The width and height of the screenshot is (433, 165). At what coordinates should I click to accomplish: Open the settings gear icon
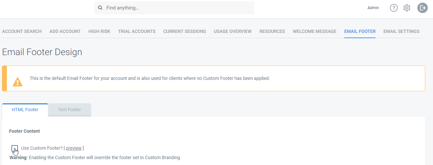[407, 8]
